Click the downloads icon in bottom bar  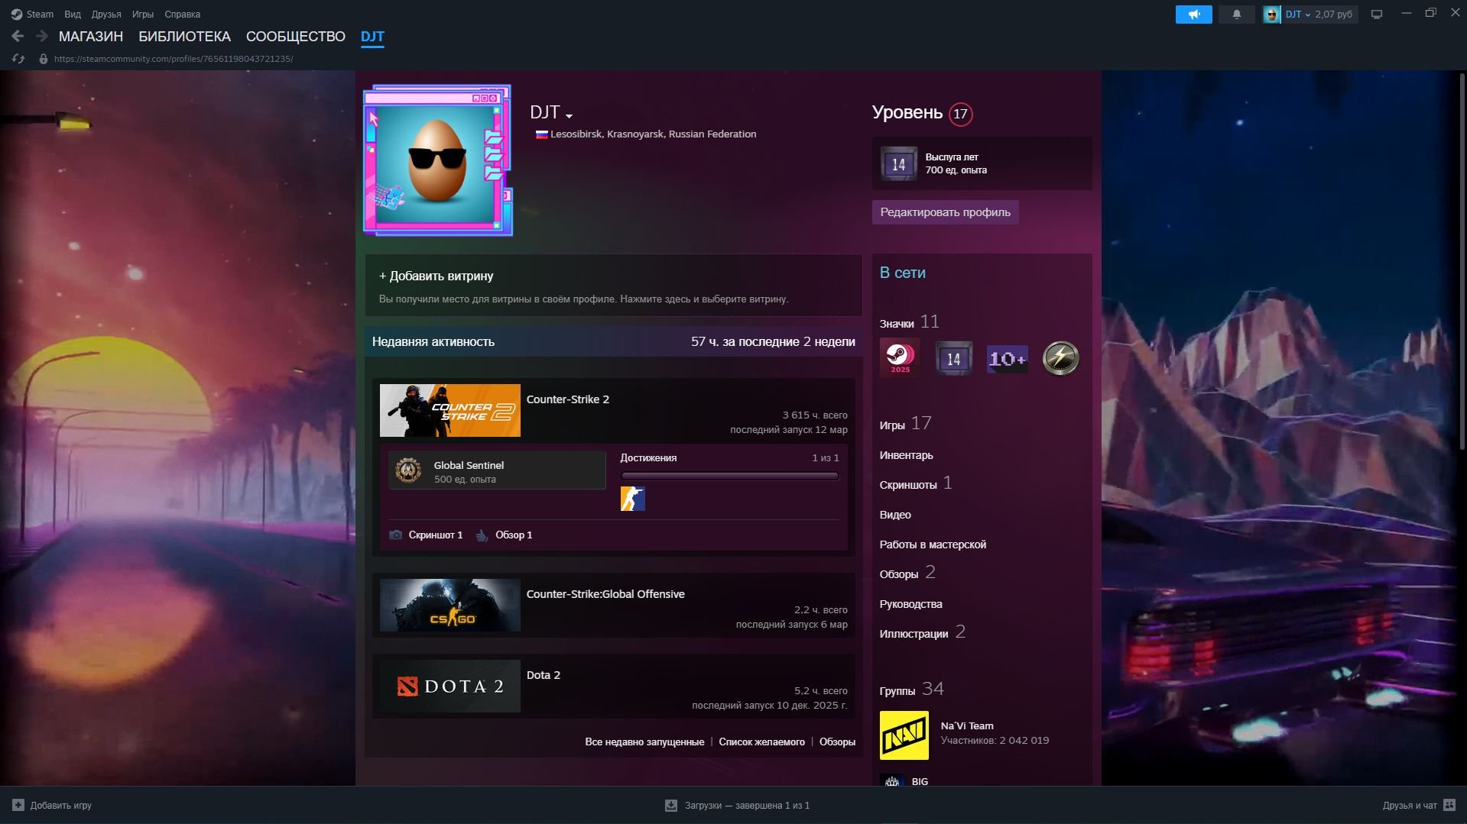(x=670, y=805)
